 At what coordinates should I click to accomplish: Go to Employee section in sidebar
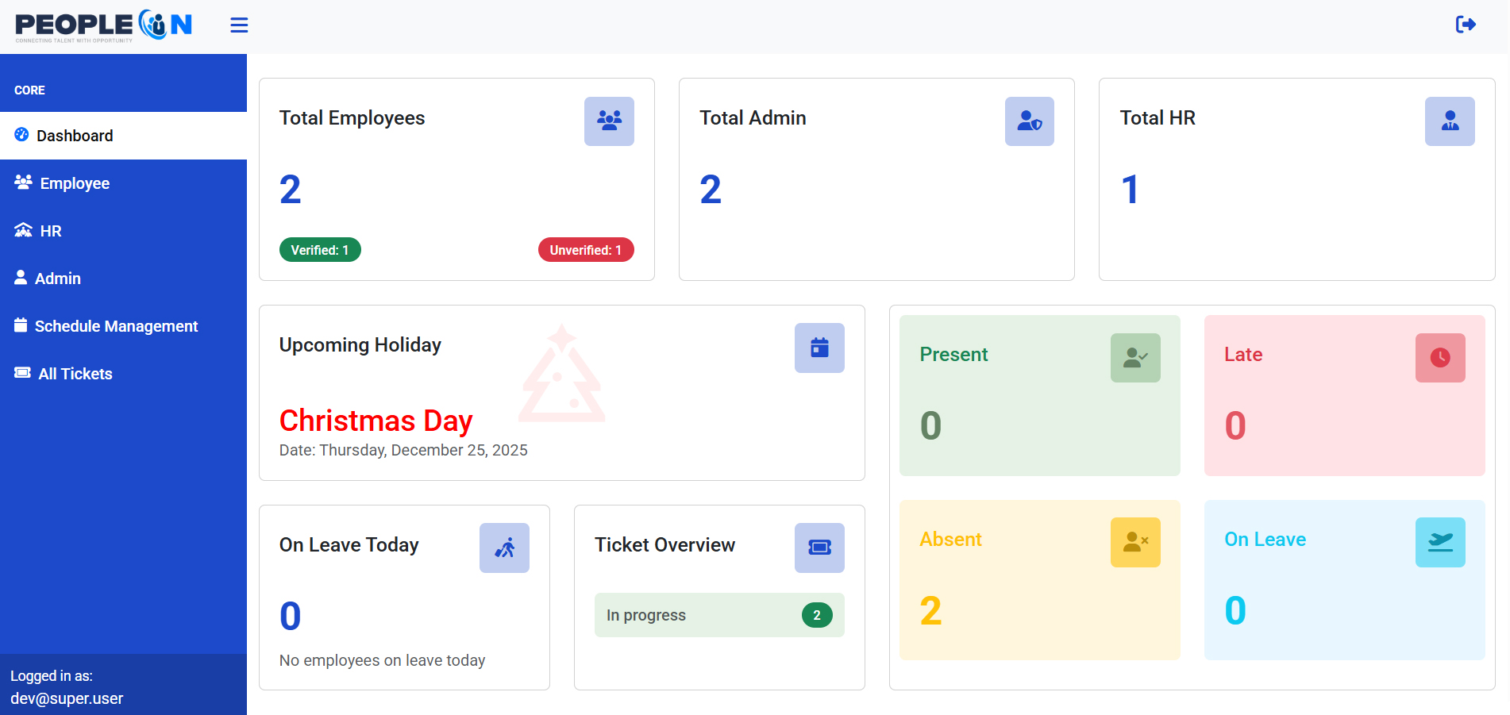coord(75,183)
